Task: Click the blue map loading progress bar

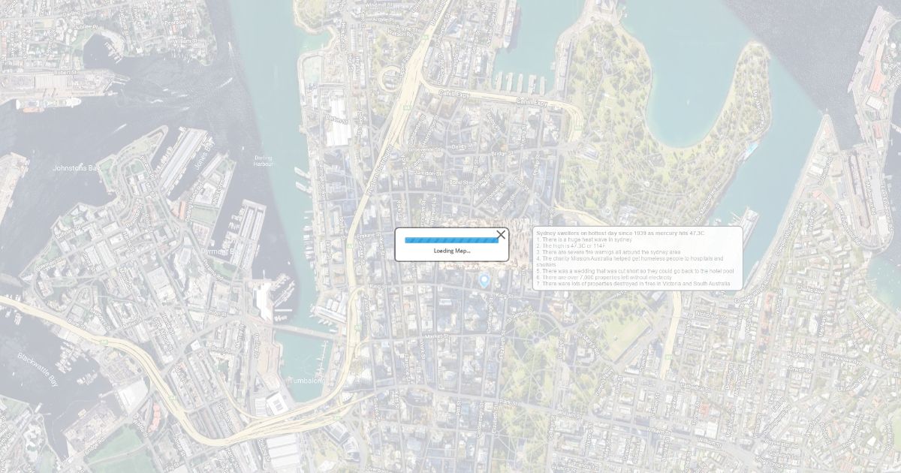Action: point(451,240)
